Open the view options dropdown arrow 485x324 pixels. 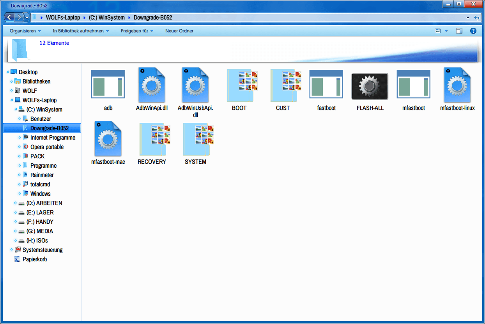pyautogui.click(x=446, y=31)
